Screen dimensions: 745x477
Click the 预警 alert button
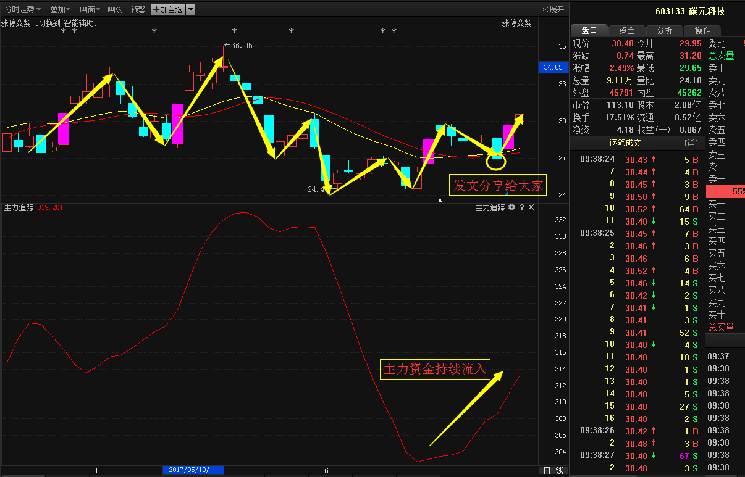[138, 9]
